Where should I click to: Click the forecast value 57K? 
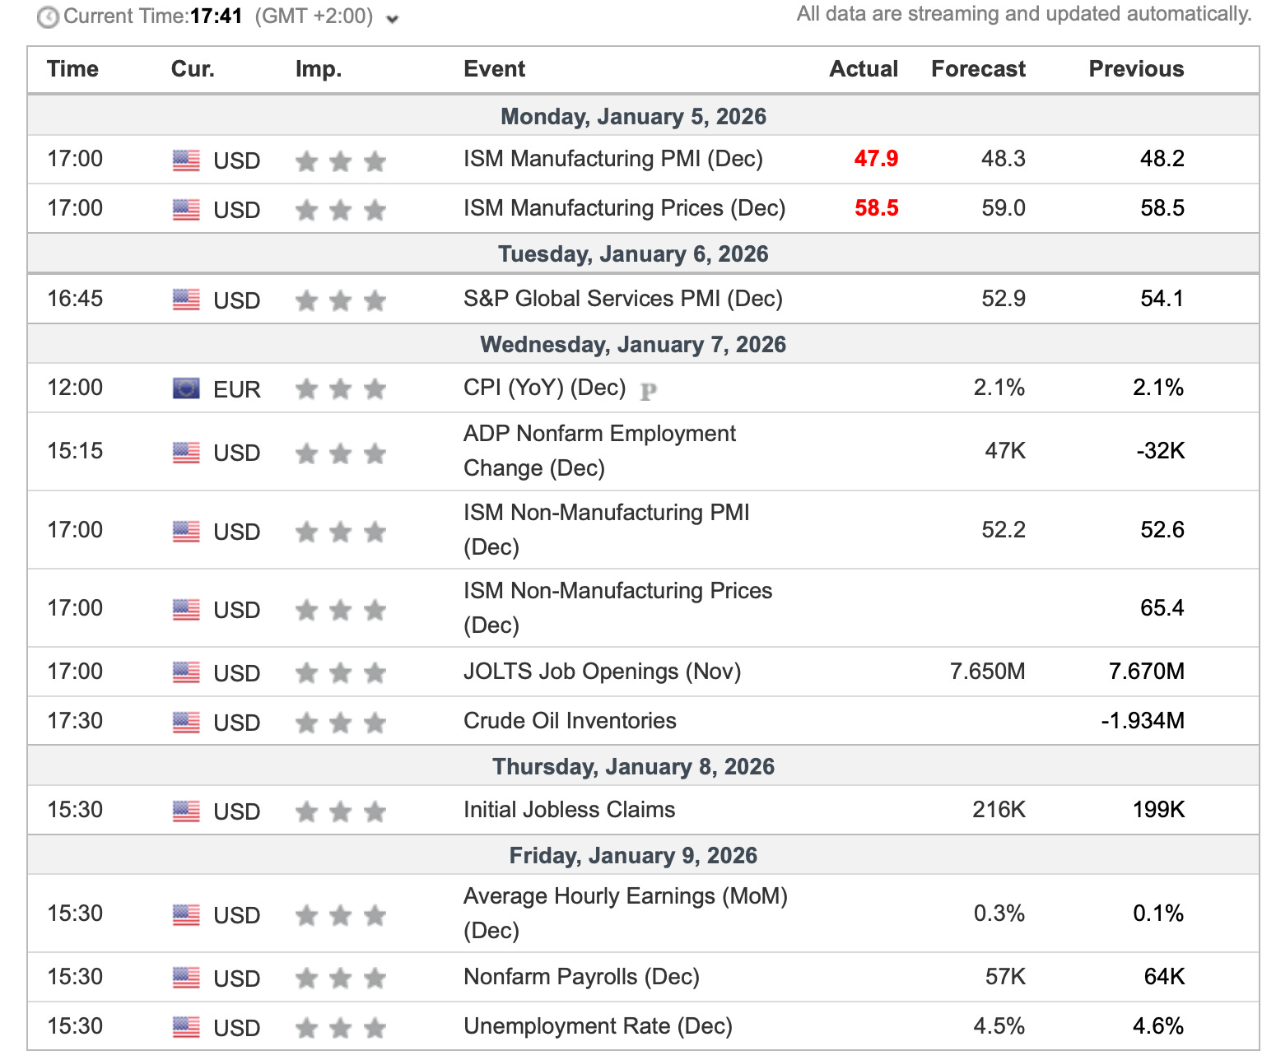[1006, 977]
